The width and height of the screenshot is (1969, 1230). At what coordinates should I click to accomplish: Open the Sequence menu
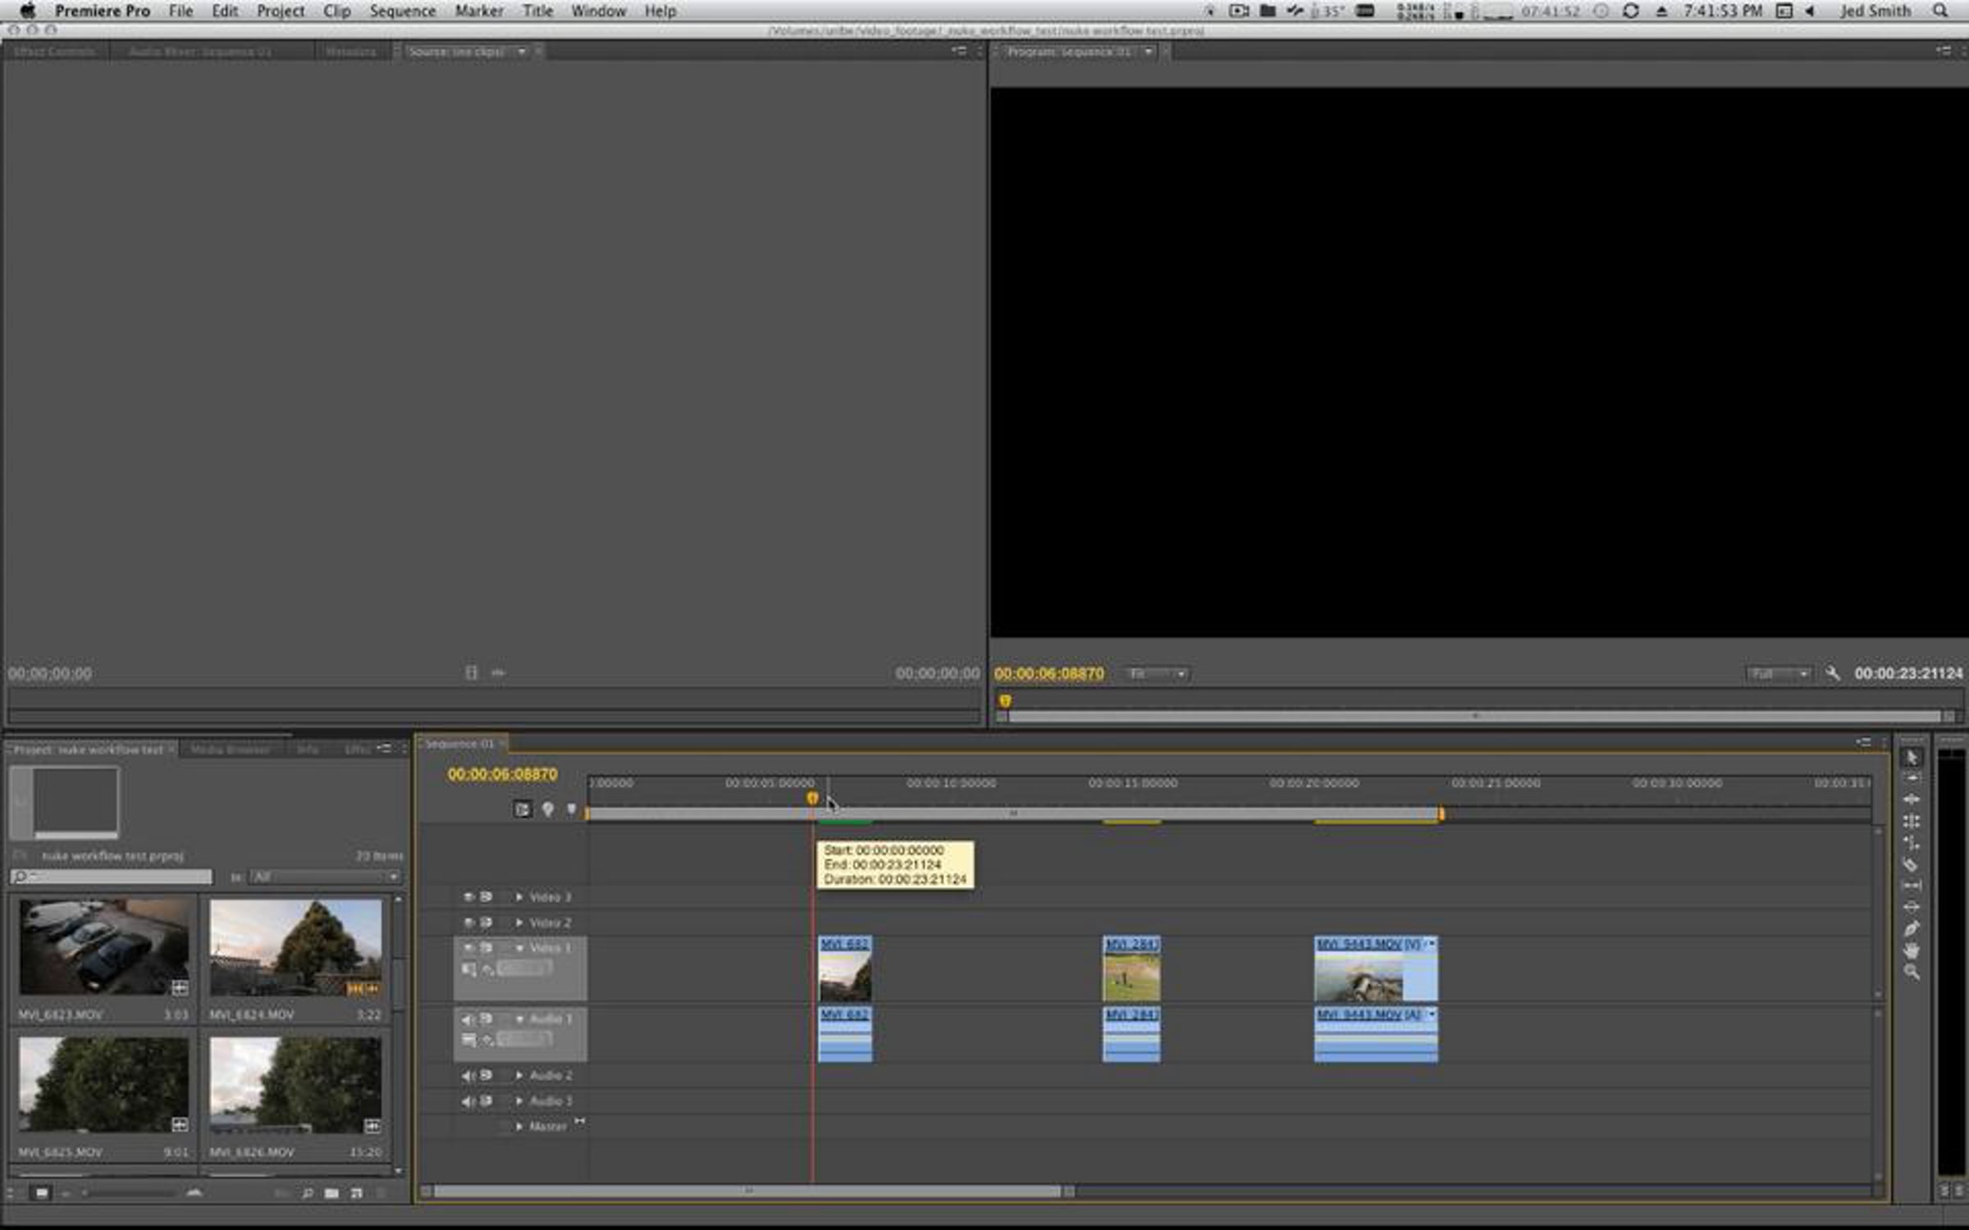point(402,11)
